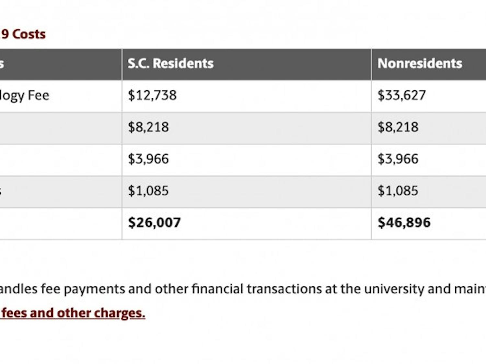Select the bold $46,896 total
486x364 pixels.
click(404, 223)
